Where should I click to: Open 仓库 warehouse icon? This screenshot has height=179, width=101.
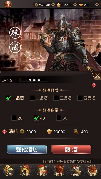[x=76, y=171]
